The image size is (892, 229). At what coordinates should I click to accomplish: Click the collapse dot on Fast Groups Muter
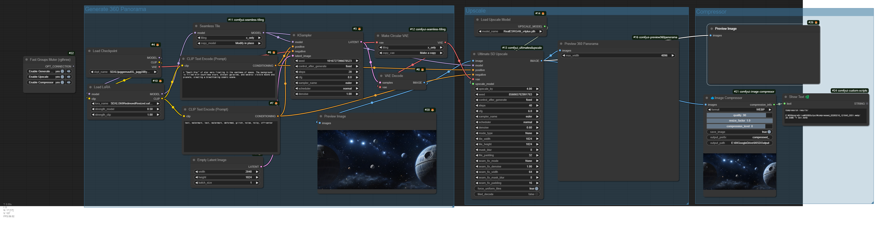point(27,59)
